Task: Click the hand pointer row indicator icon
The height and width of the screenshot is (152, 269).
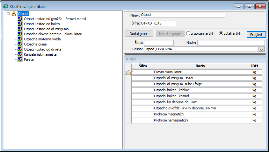Action: (129, 73)
